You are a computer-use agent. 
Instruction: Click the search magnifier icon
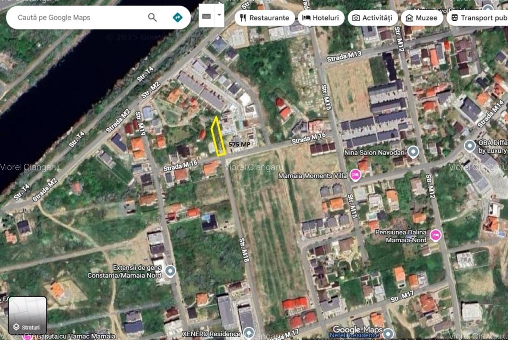tap(152, 17)
